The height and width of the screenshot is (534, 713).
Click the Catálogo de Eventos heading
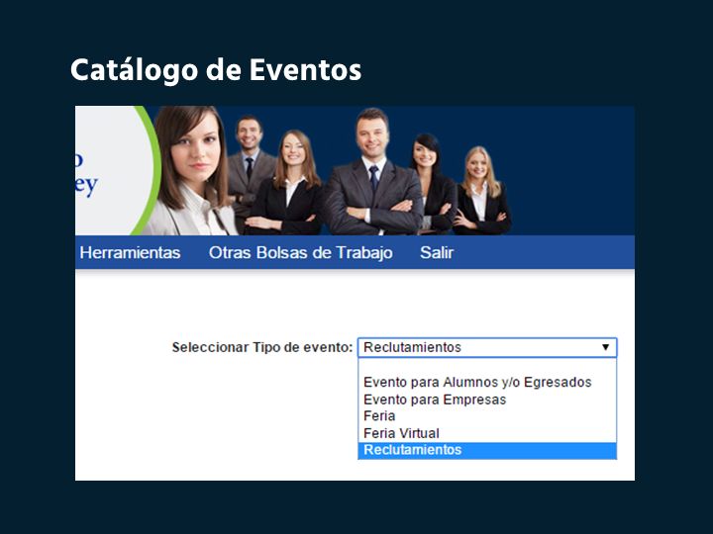click(x=216, y=70)
